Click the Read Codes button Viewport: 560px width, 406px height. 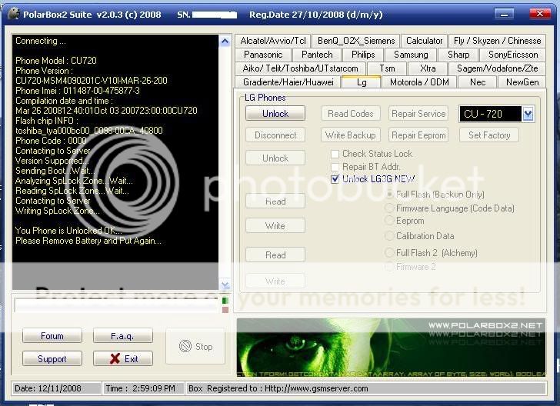click(x=350, y=114)
